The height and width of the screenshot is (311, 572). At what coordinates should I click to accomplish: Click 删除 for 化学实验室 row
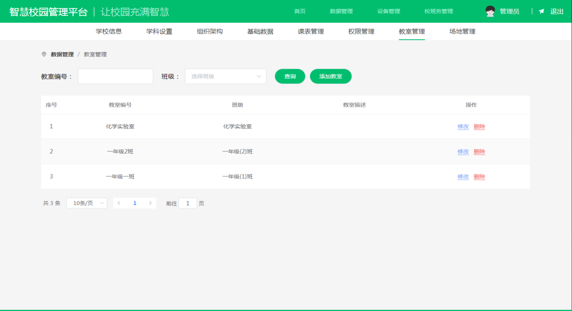point(479,127)
